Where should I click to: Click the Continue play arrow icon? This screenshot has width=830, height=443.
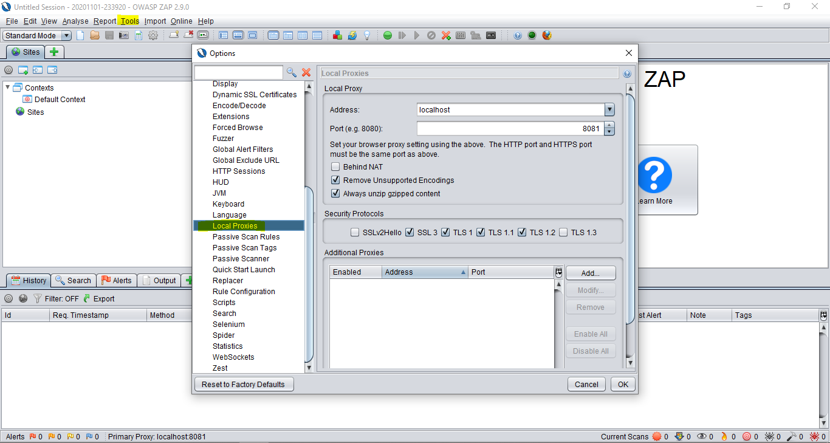click(417, 35)
